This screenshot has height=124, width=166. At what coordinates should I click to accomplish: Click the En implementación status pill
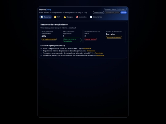point(49,39)
